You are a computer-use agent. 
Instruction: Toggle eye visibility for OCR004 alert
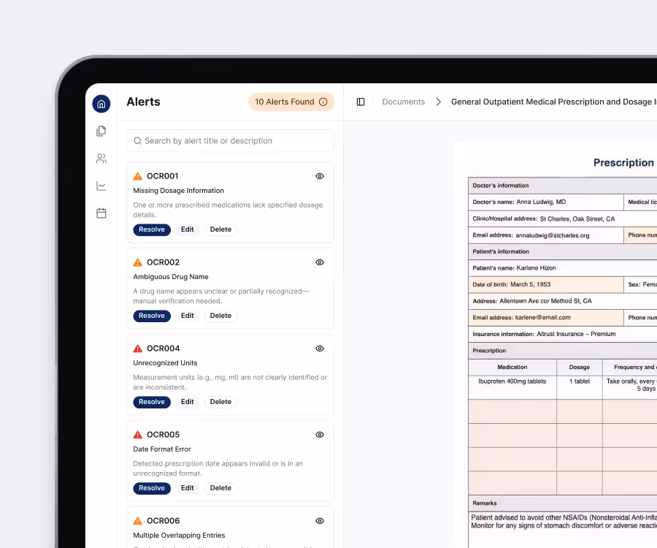point(320,349)
